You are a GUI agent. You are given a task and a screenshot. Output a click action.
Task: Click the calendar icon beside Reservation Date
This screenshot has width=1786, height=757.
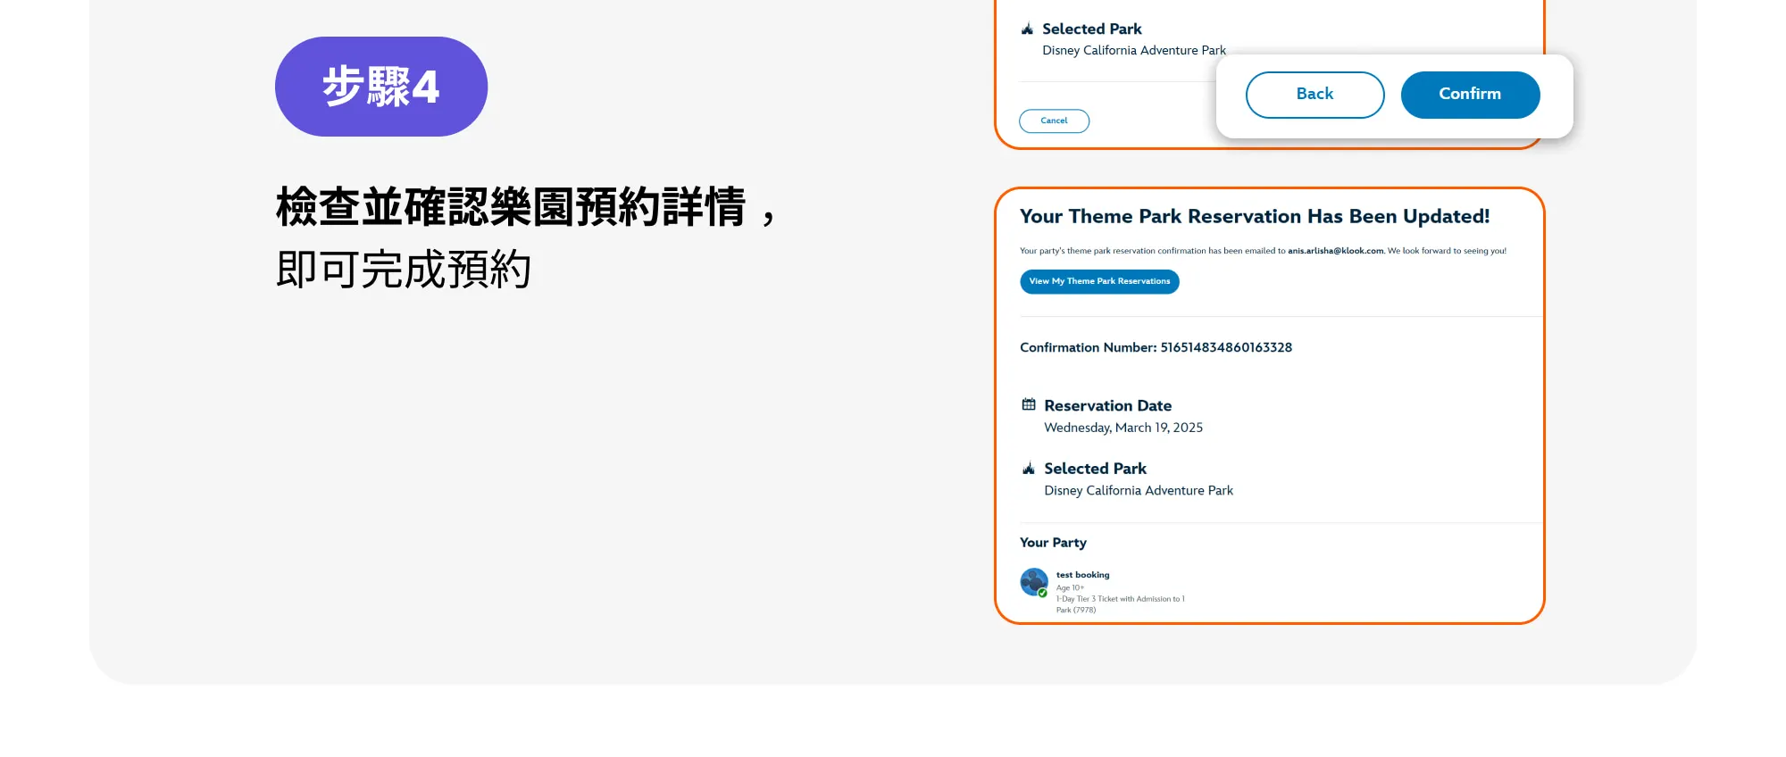tap(1029, 404)
